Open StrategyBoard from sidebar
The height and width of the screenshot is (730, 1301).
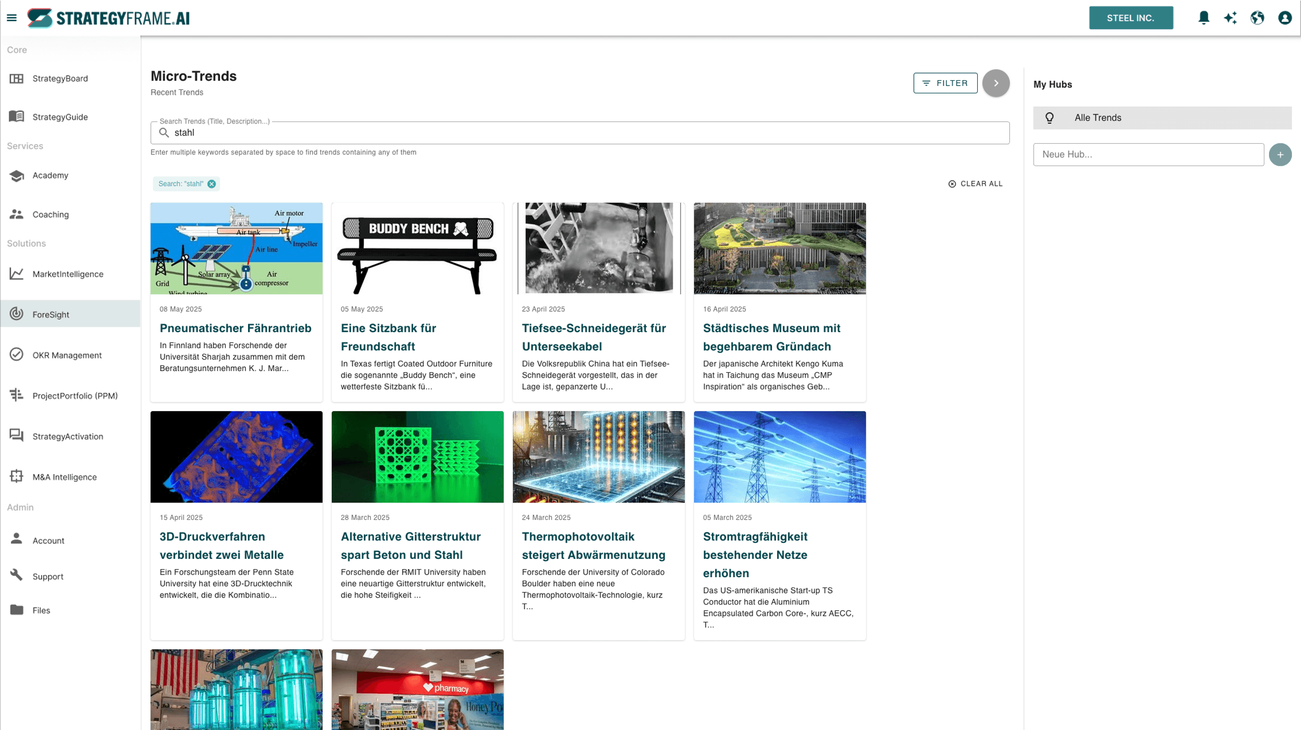[60, 78]
